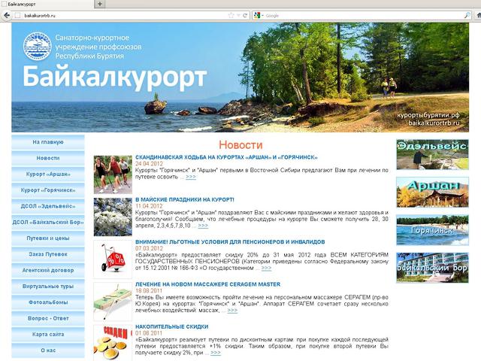Click the browser back arrow button
This screenshot has width=481, height=361.
7,15
